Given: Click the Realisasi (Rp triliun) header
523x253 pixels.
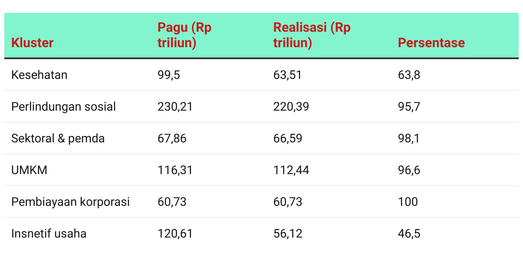Looking at the screenshot, I should (x=312, y=35).
